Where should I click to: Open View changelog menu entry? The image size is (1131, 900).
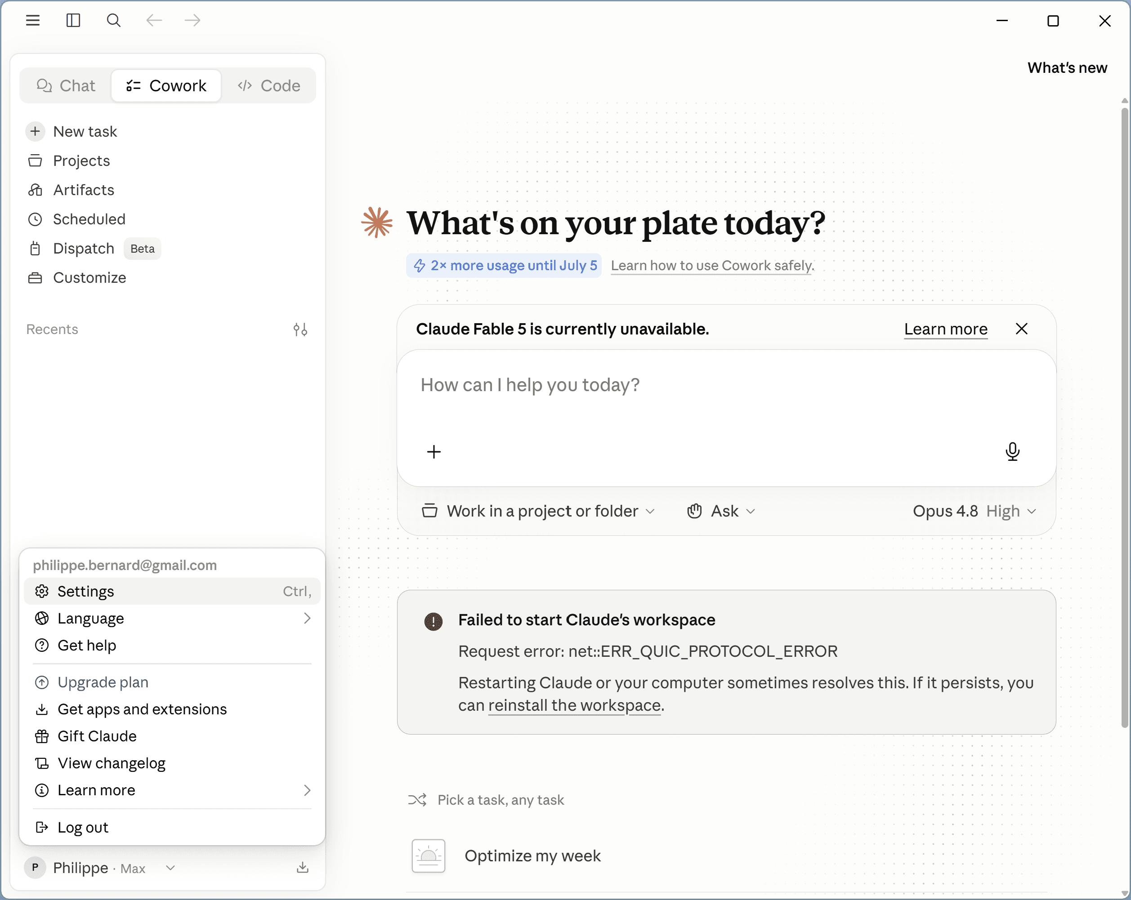172,763
